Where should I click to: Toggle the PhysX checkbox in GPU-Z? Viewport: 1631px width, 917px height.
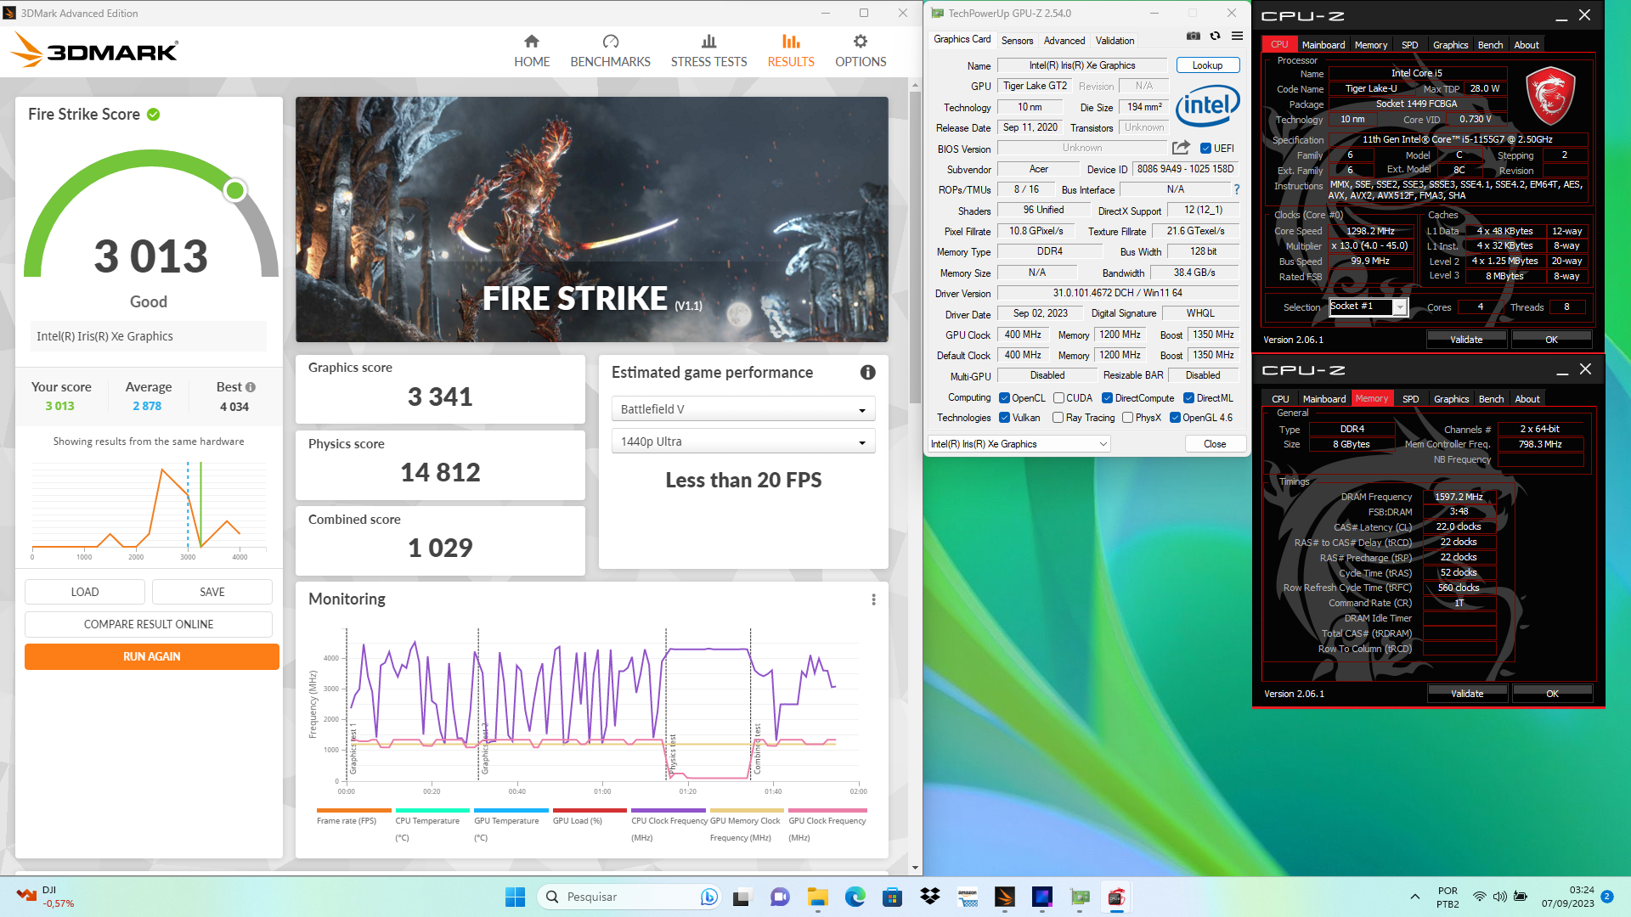point(1127,418)
